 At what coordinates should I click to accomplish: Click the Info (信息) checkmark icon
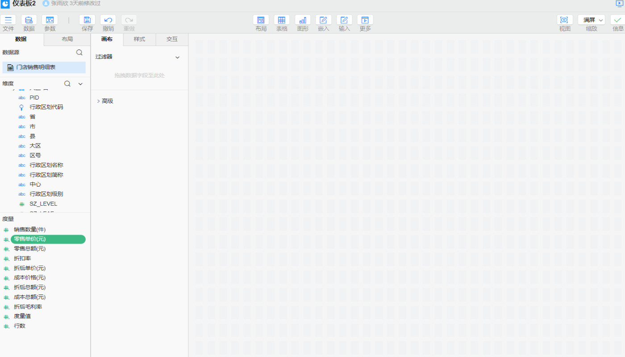[618, 20]
